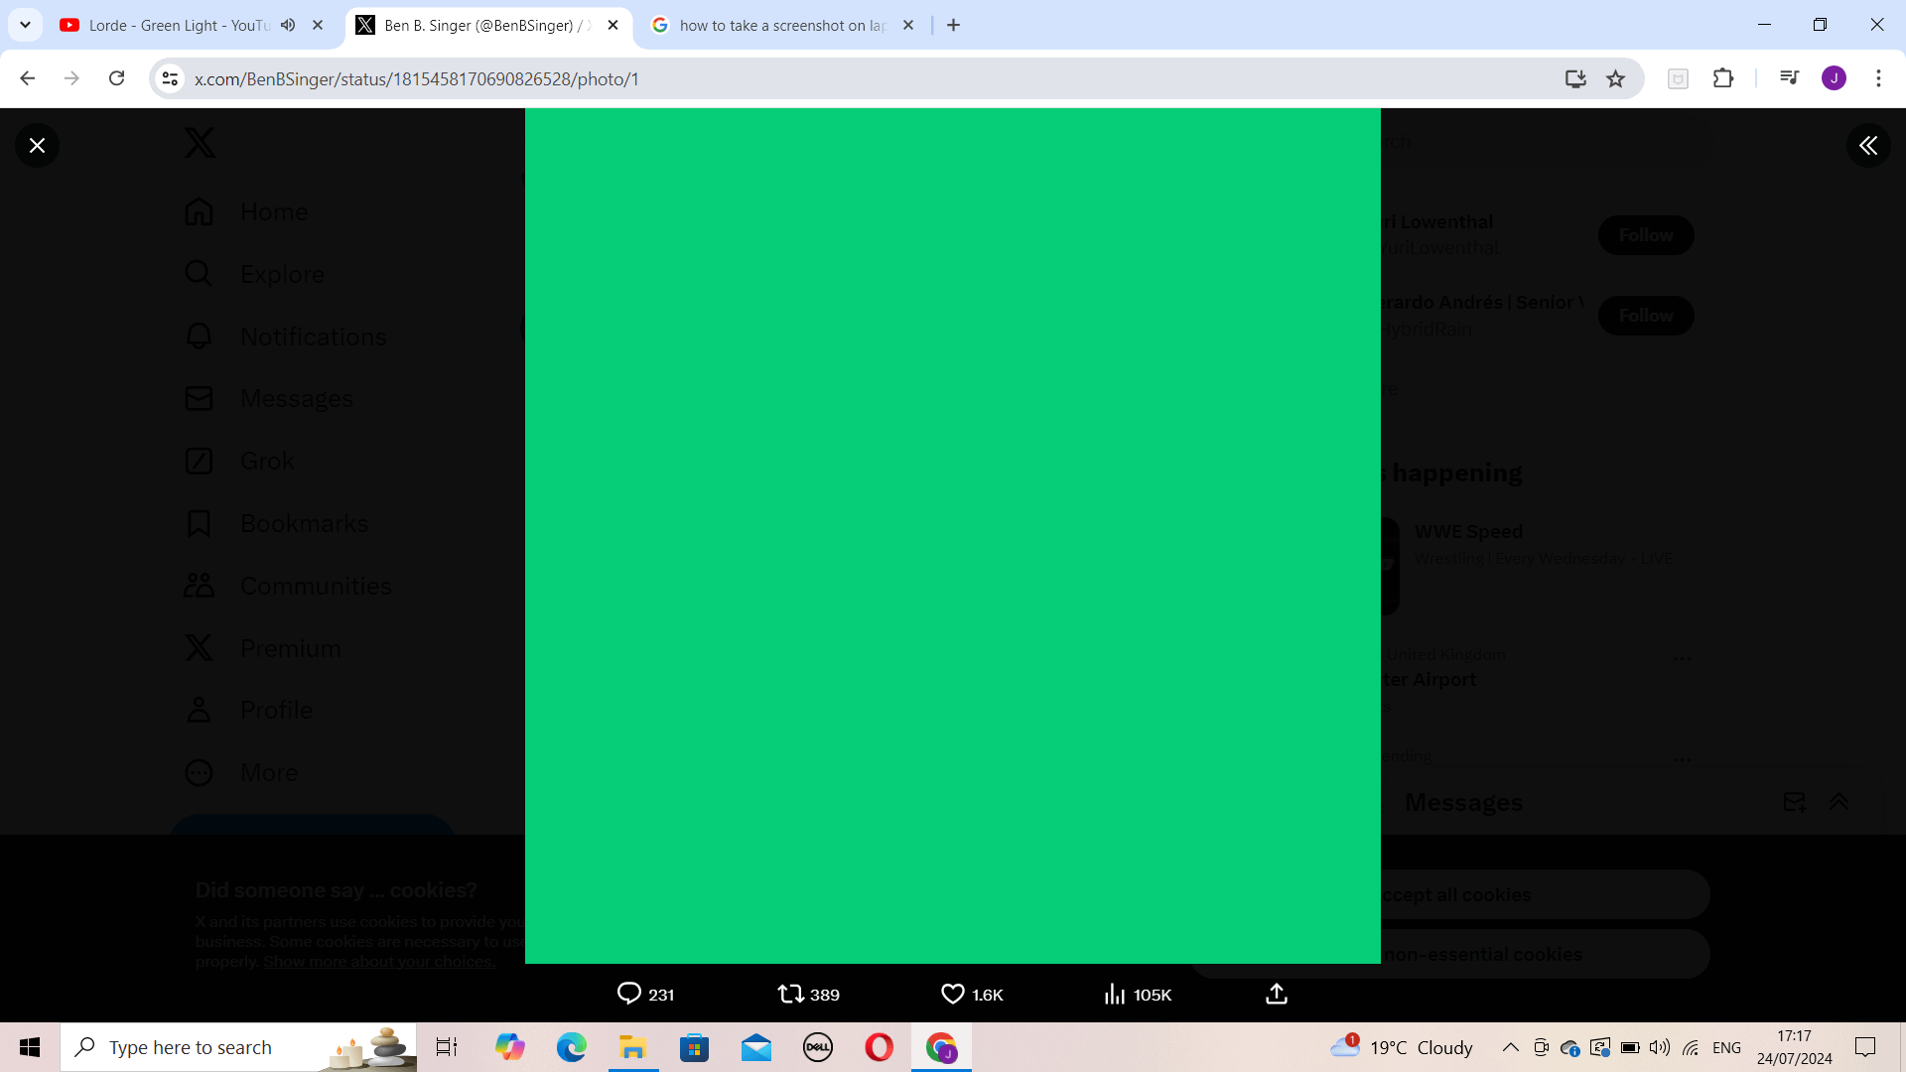Reload the current page
The width and height of the screenshot is (1906, 1072).
click(116, 78)
